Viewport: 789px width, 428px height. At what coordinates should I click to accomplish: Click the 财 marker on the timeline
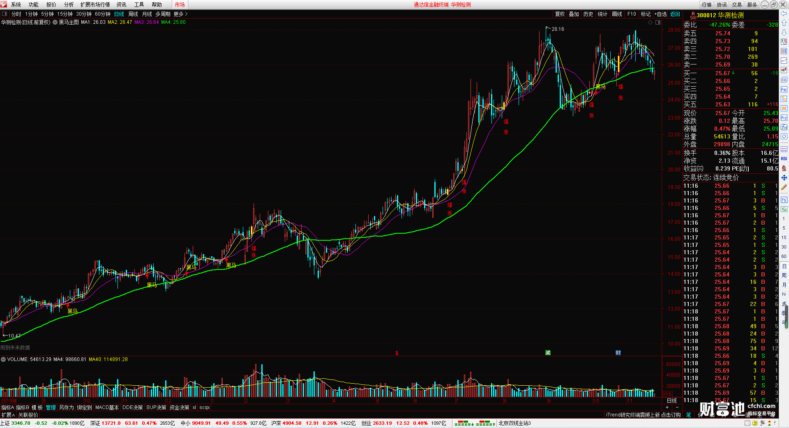tap(618, 353)
